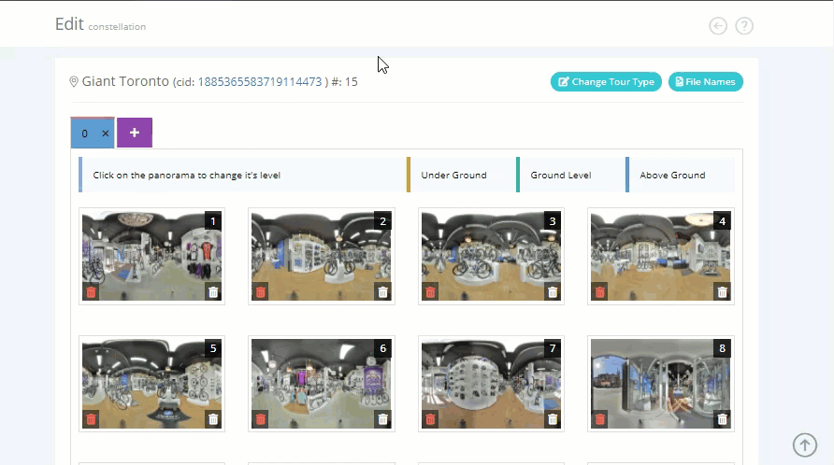Close tab 0 with its x
This screenshot has height=465, width=834.
pyautogui.click(x=106, y=134)
